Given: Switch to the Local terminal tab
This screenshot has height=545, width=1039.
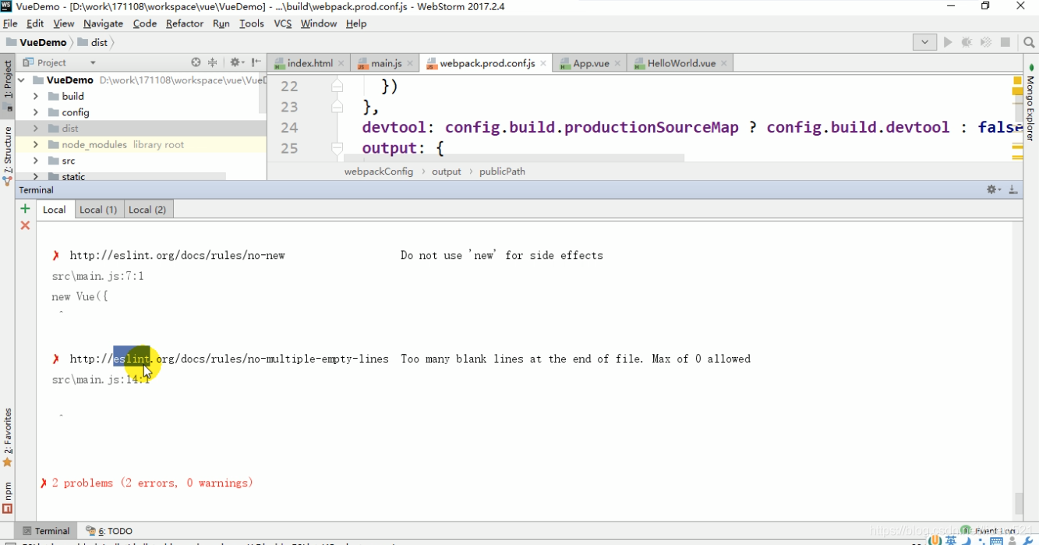Looking at the screenshot, I should 55,209.
